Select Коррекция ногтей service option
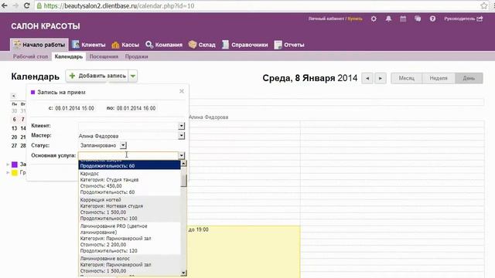 129,209
